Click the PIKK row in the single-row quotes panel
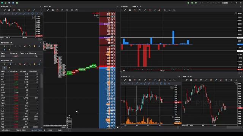 (x=19, y=56)
